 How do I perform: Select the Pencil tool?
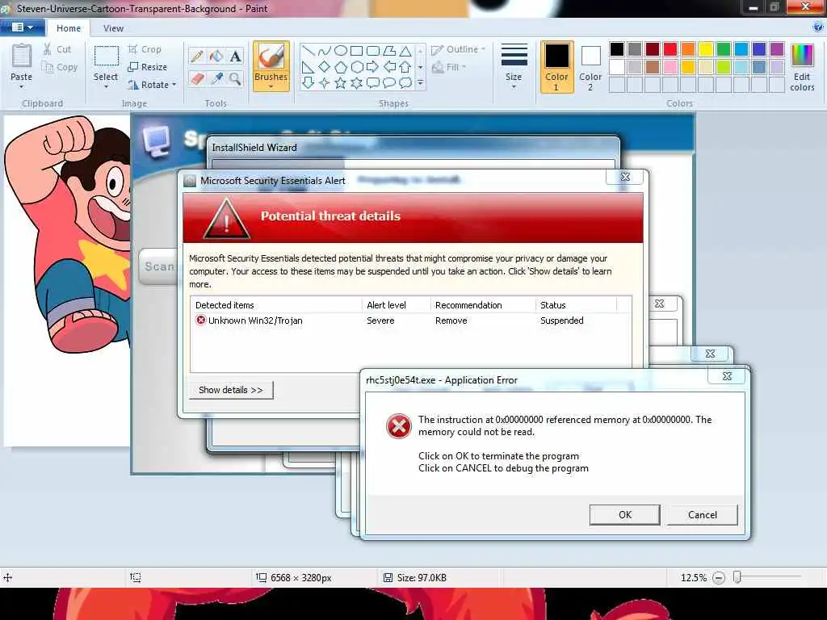(x=197, y=56)
